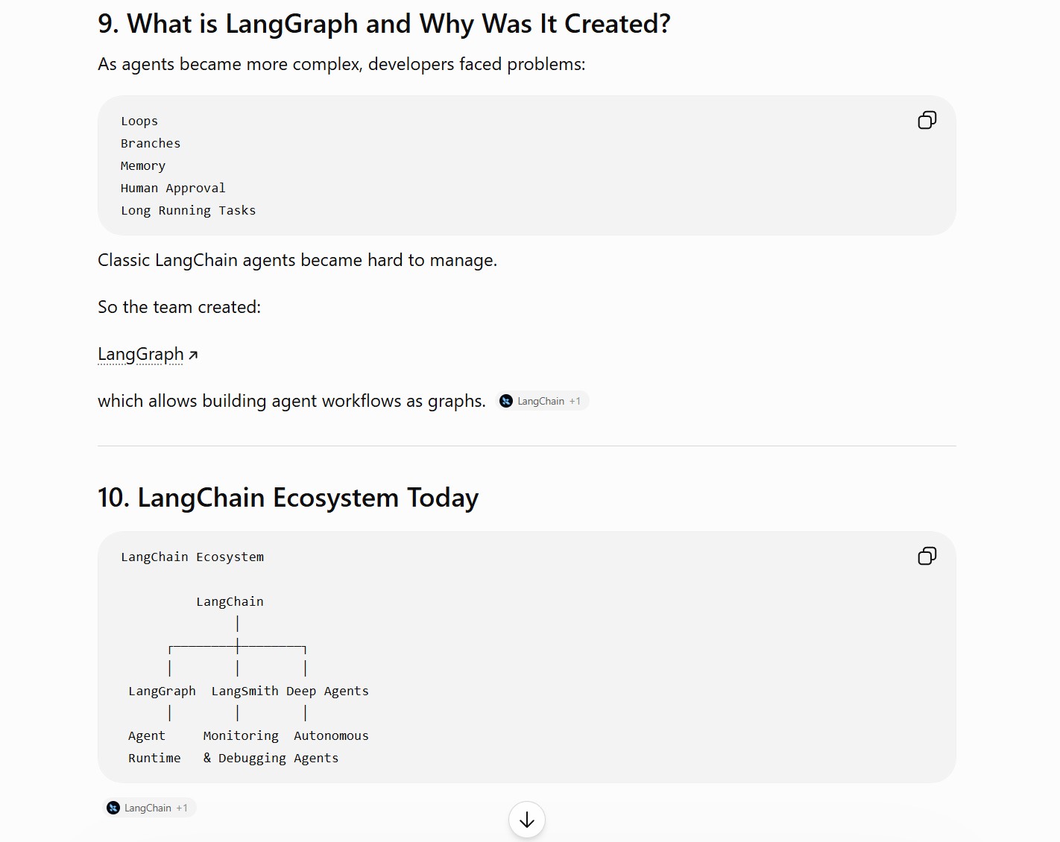Expand '+1' sources below Ecosystem diagram
Screen dimensions: 1060x842
coord(182,808)
